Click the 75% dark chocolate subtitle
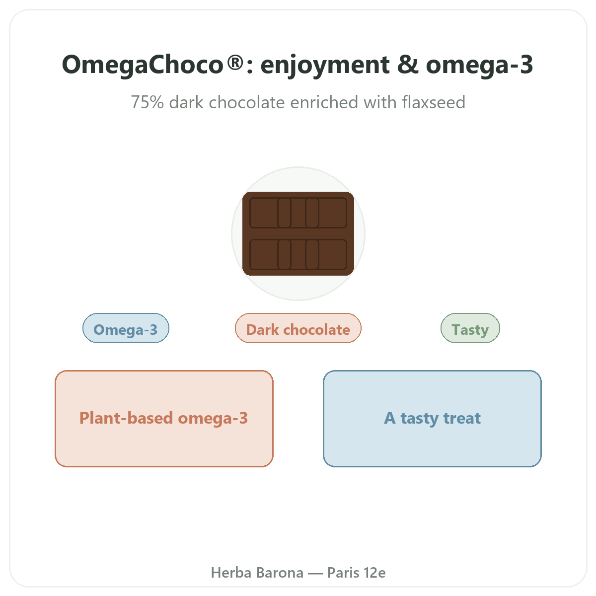The width and height of the screenshot is (596, 596). coord(298,102)
